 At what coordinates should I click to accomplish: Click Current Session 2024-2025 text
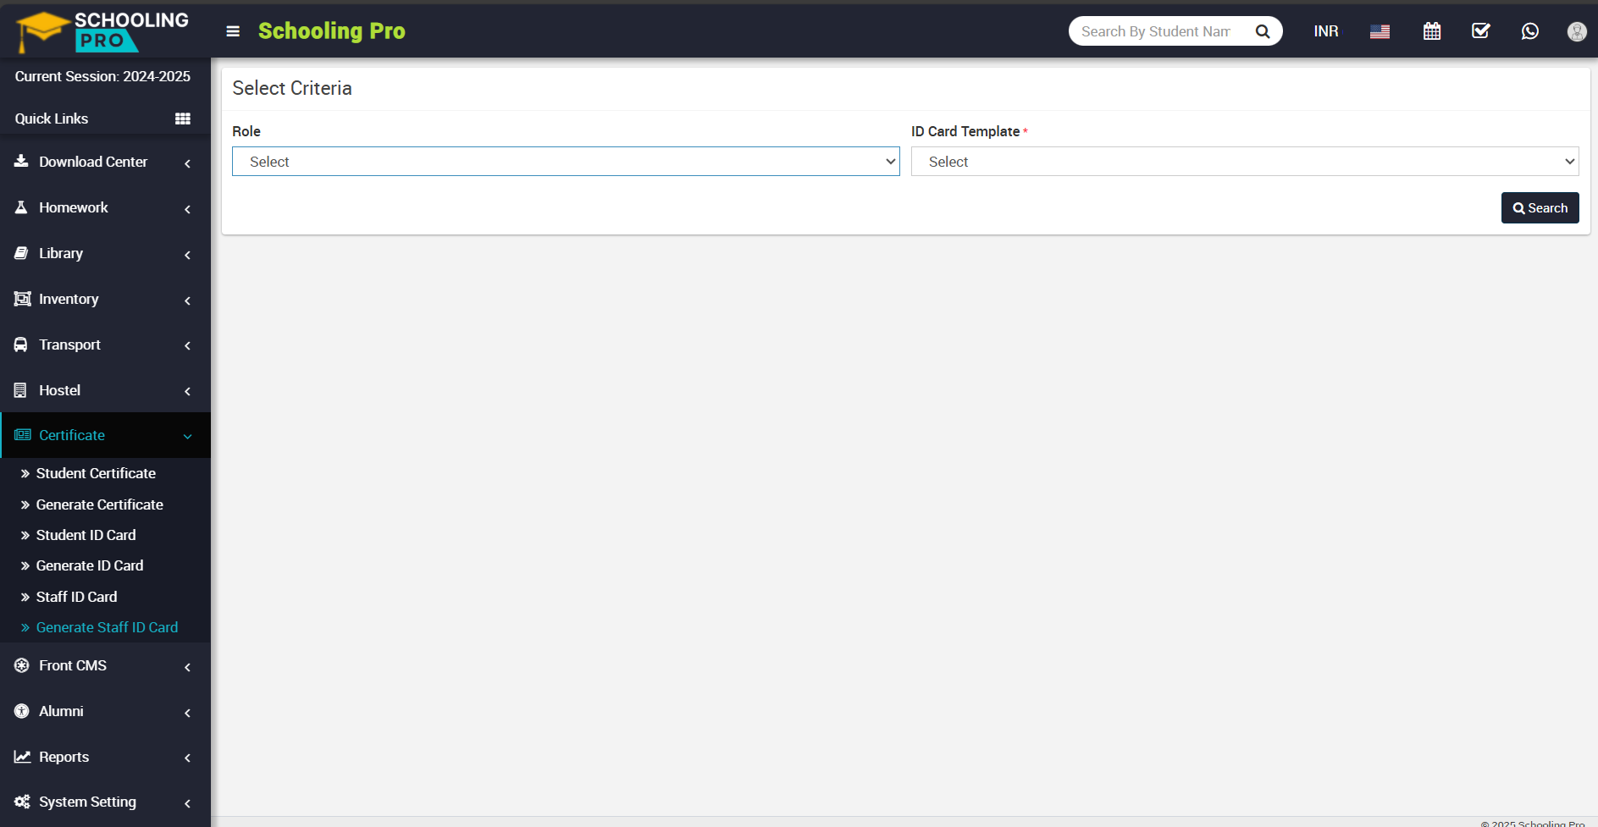pos(102,76)
